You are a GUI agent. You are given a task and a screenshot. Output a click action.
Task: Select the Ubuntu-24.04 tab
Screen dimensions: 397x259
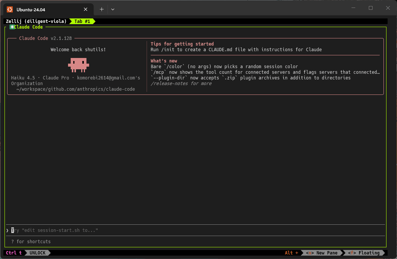48,9
